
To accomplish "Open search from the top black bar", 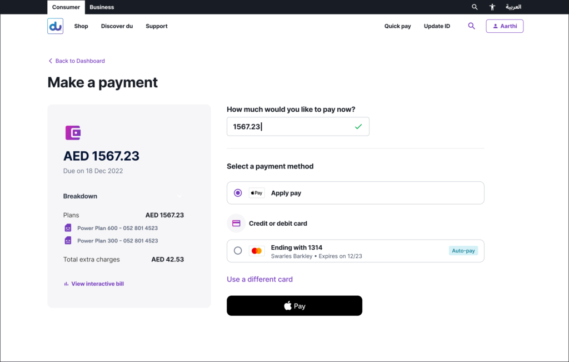I will click(475, 7).
